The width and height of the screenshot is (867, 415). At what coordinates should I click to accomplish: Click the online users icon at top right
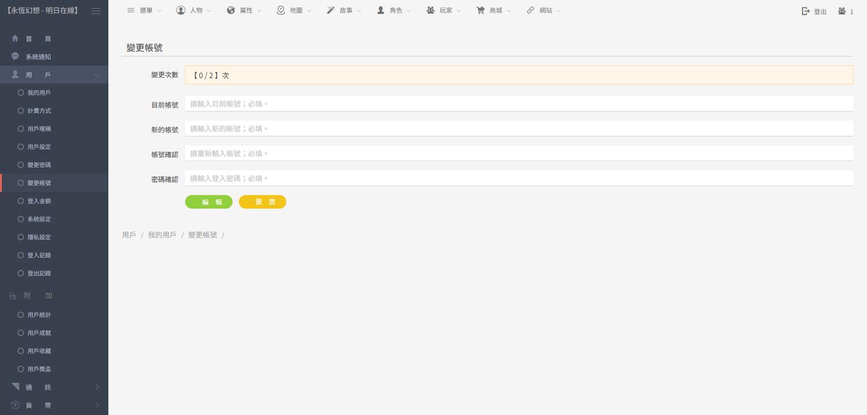point(842,11)
